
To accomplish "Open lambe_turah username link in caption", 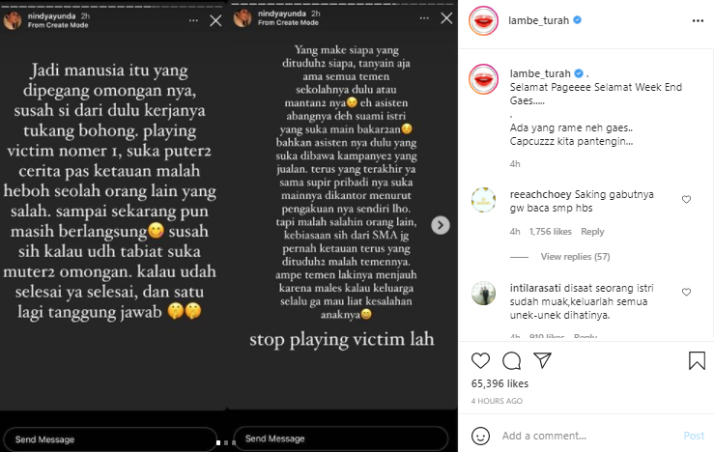I will [540, 73].
